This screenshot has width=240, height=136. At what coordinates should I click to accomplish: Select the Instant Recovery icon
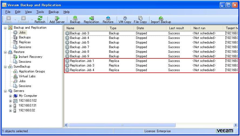(x=15, y=57)
